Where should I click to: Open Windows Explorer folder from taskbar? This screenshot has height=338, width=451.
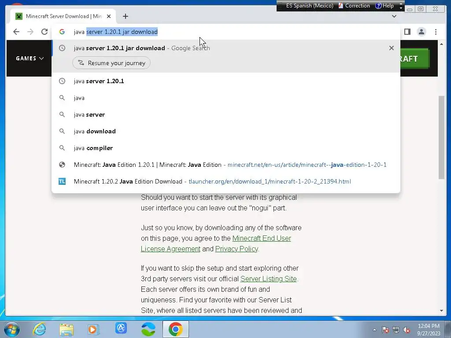(67, 330)
